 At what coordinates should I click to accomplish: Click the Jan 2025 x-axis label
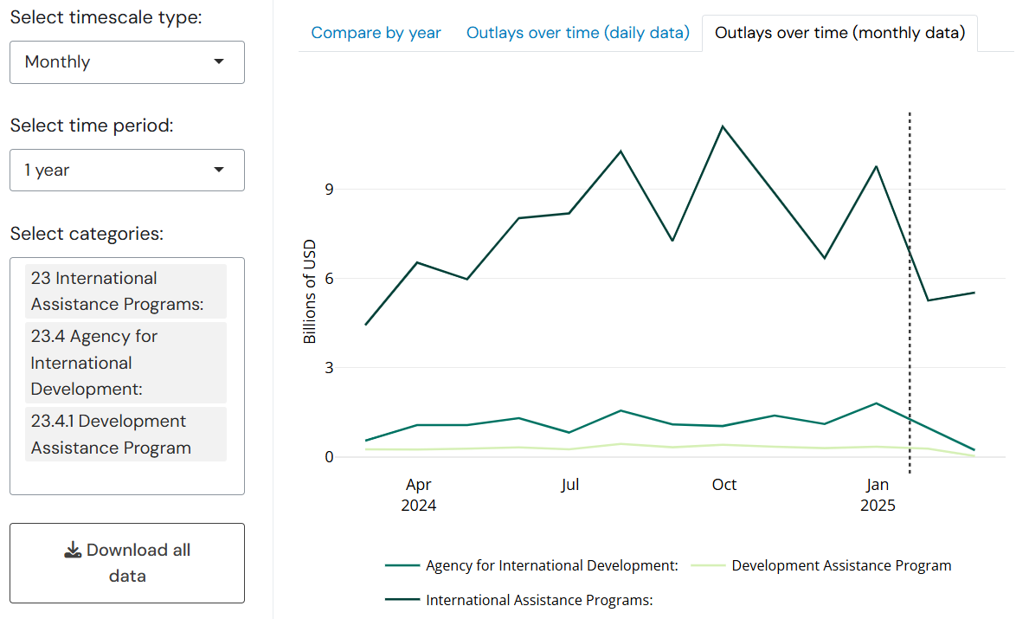click(878, 494)
